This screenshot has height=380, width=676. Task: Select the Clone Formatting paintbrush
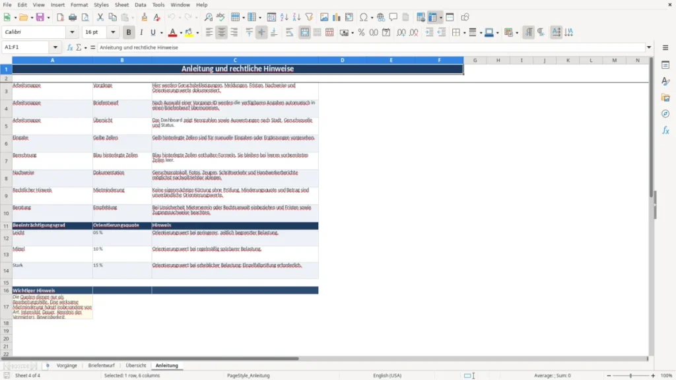(145, 17)
